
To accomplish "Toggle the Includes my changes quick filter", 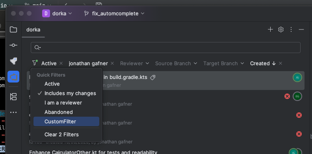I will point(66,93).
